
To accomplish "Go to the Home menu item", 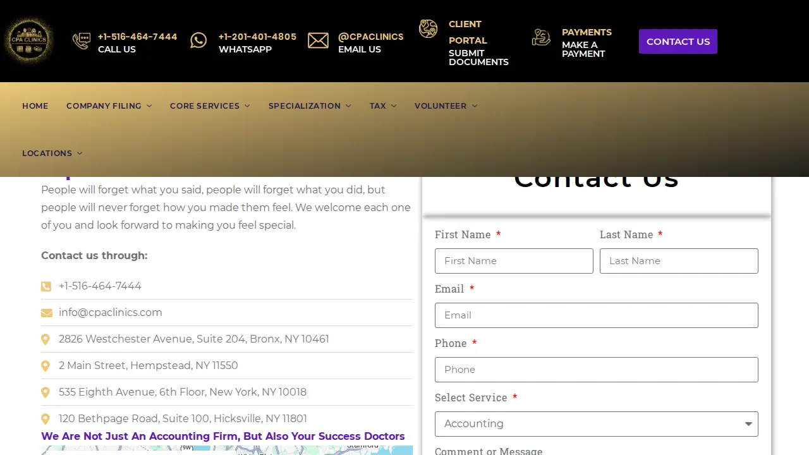I will point(35,106).
